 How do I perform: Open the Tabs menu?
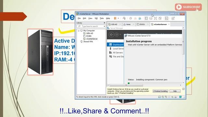(x=102, y=18)
